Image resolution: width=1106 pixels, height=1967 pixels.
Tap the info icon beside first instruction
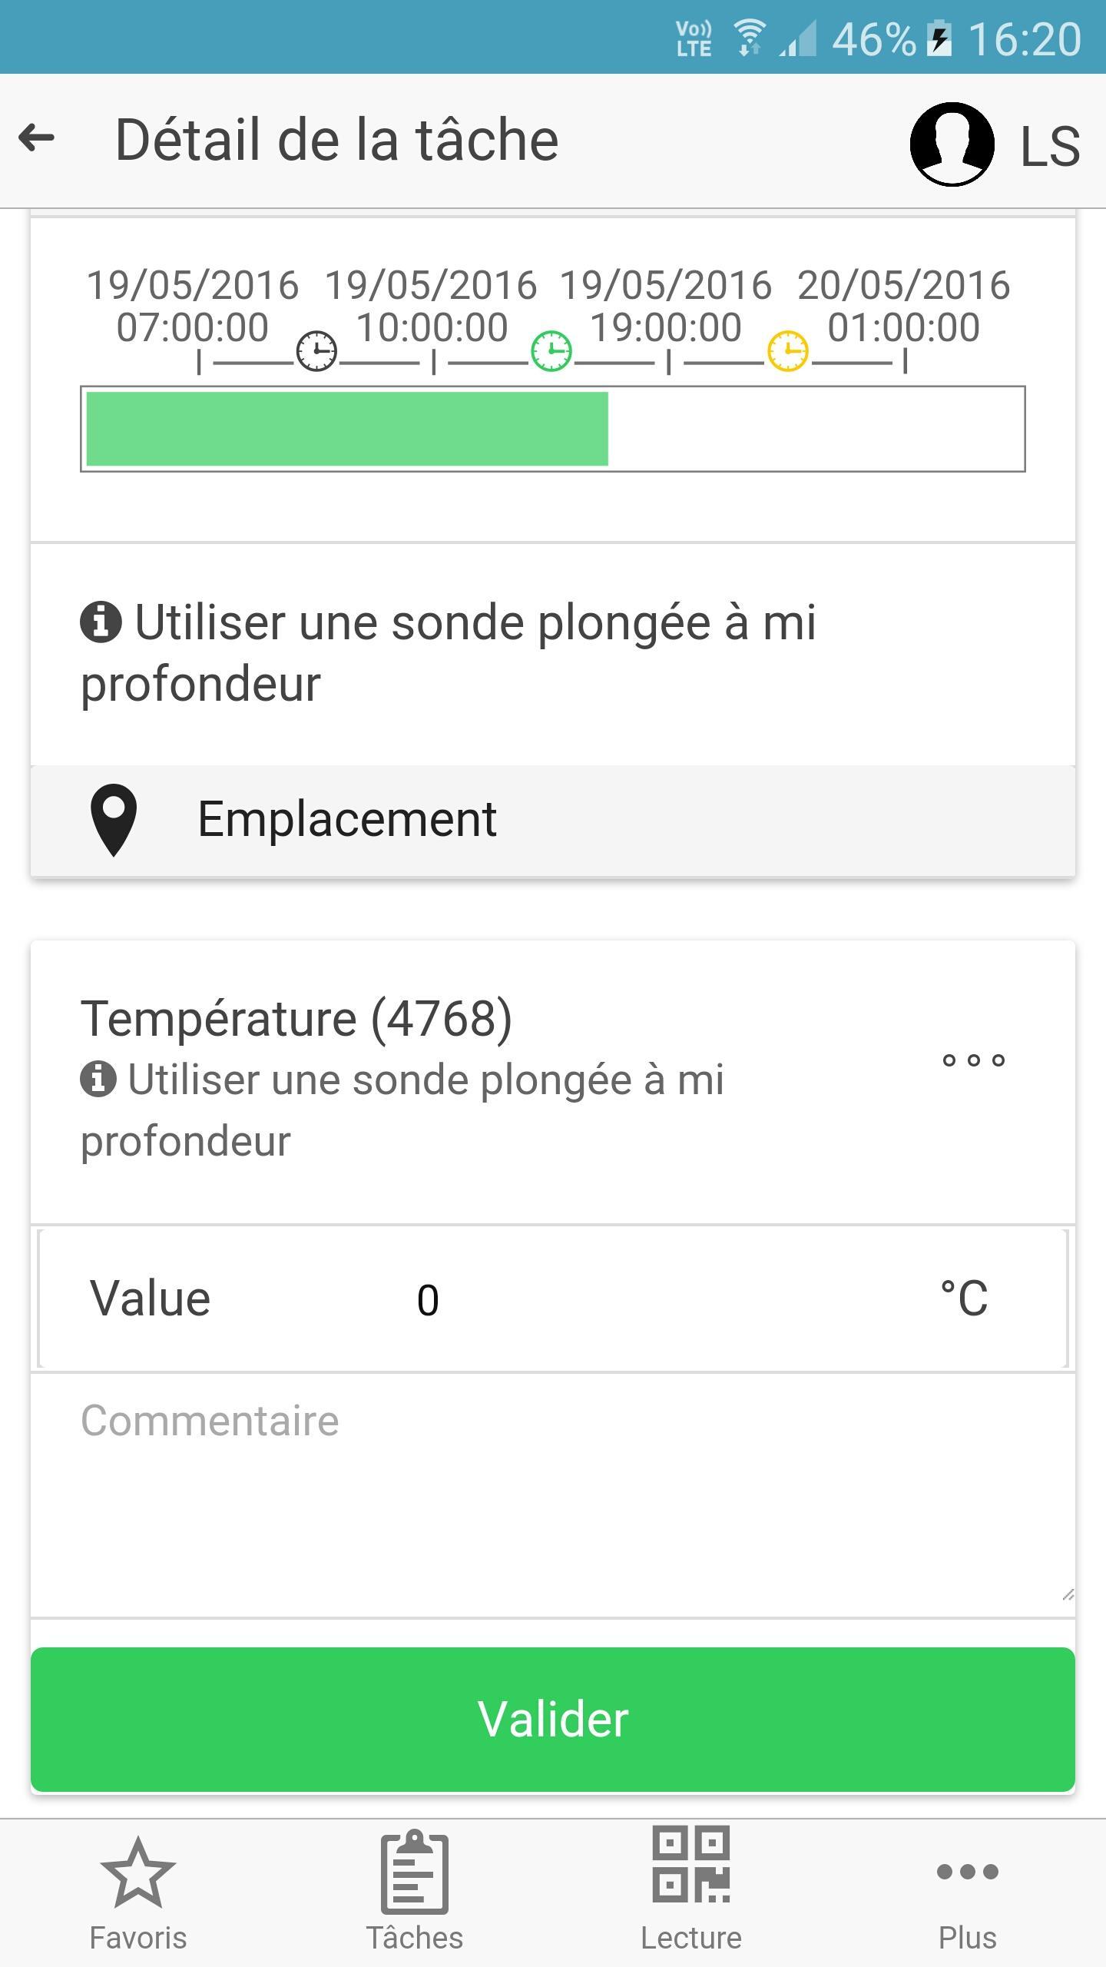click(x=101, y=622)
